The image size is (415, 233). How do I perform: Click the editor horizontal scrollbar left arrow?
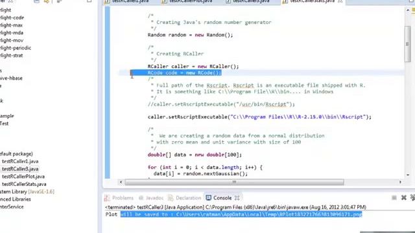tap(121, 182)
